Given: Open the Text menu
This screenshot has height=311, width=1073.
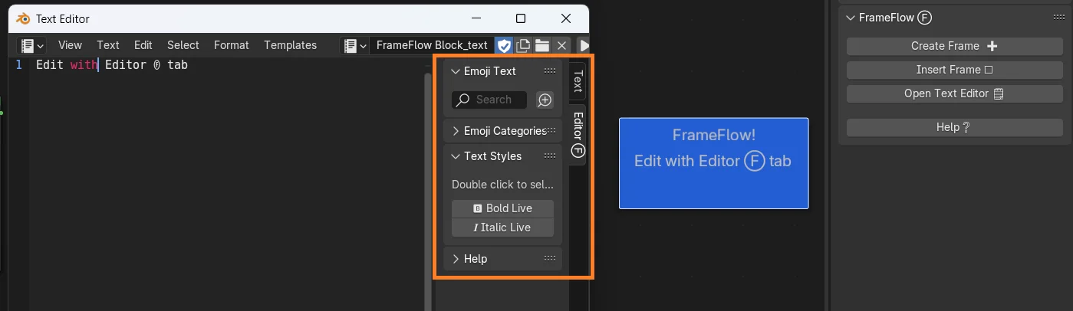Looking at the screenshot, I should [x=108, y=45].
